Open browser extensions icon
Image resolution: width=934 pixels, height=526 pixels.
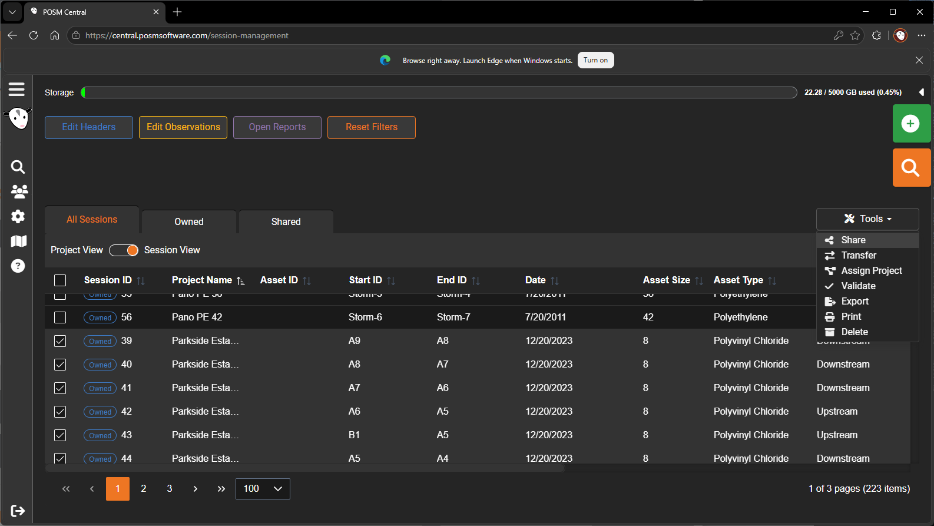click(x=876, y=35)
